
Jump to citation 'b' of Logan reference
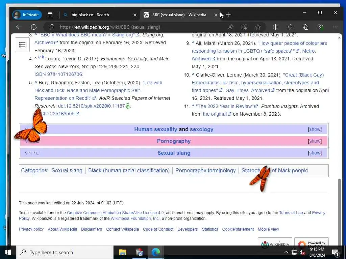tap(43, 57)
